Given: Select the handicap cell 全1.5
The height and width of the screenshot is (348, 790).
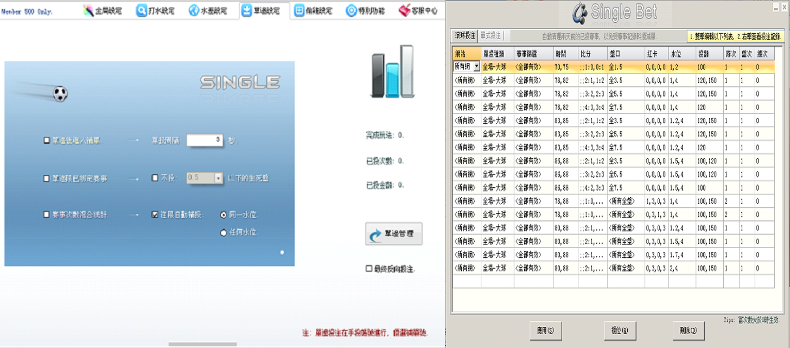Looking at the screenshot, I should pyautogui.click(x=626, y=66).
